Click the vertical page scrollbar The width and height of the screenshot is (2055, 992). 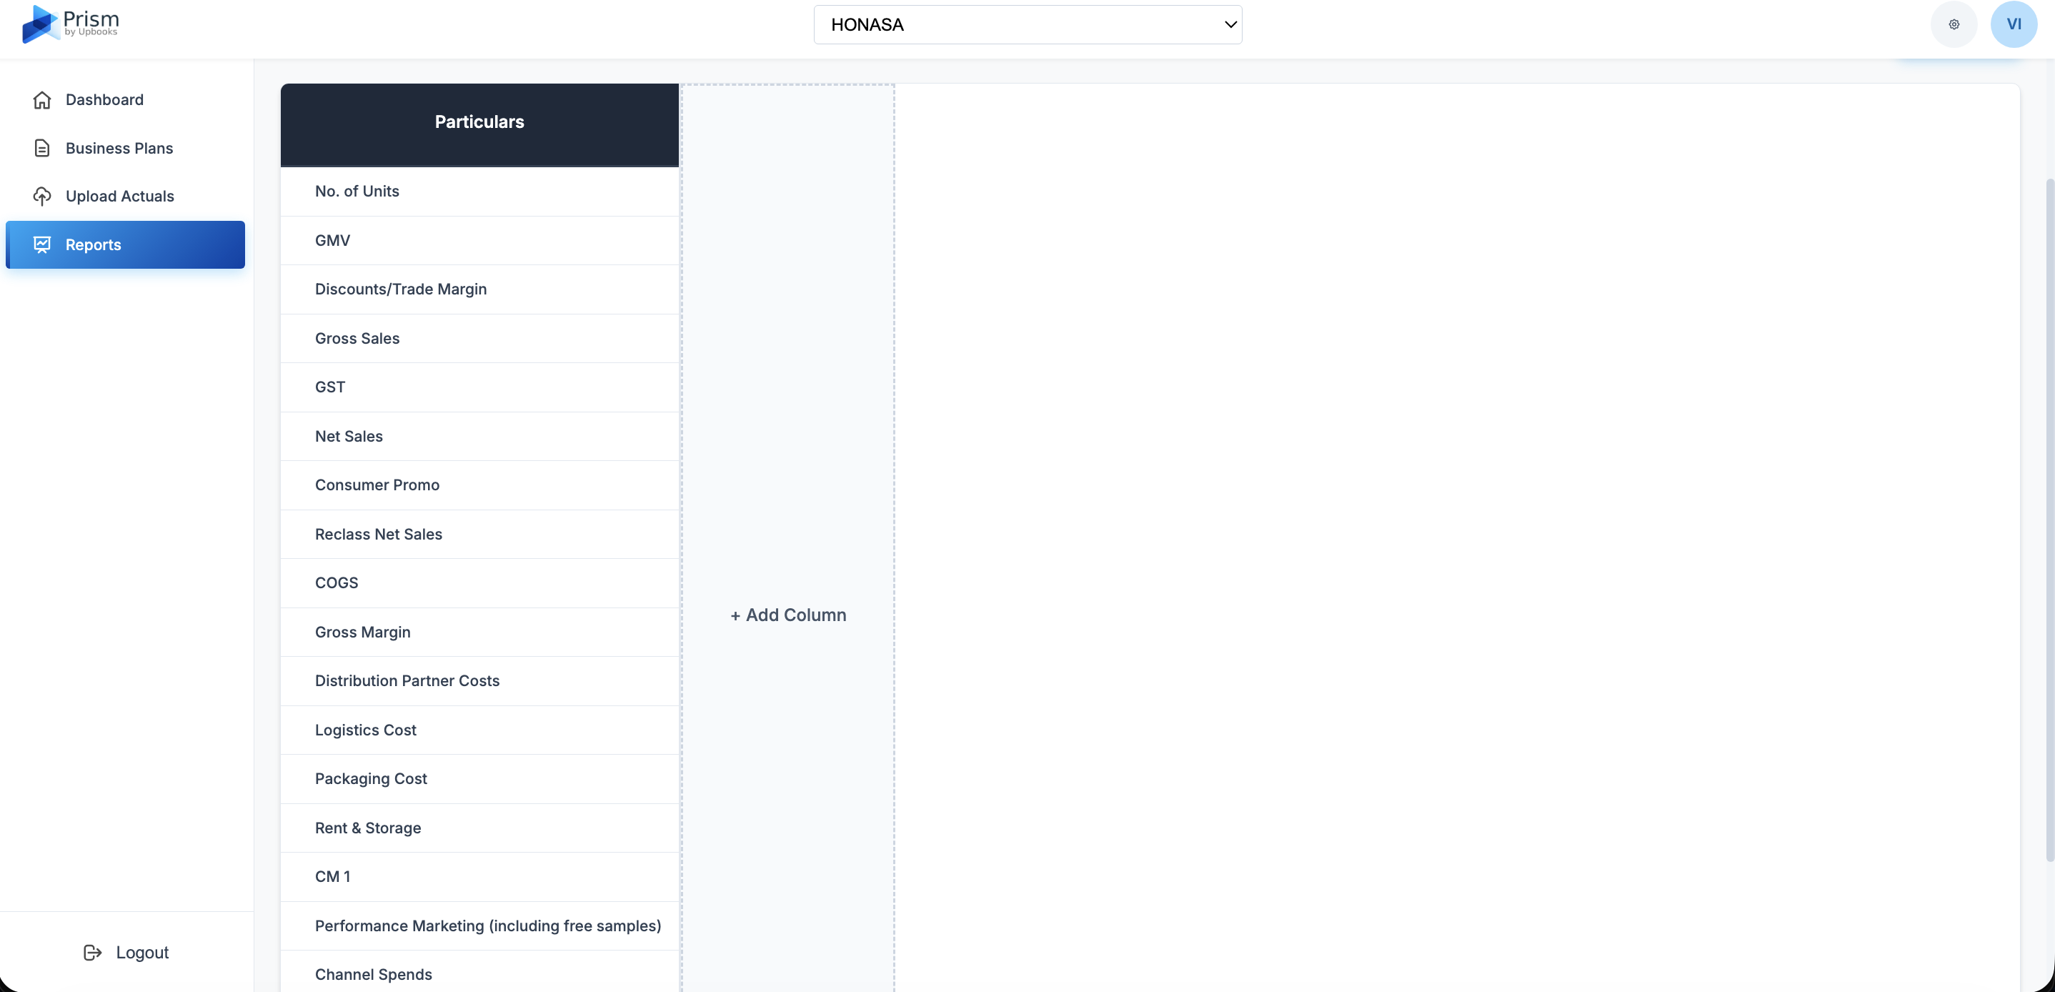tap(2049, 519)
